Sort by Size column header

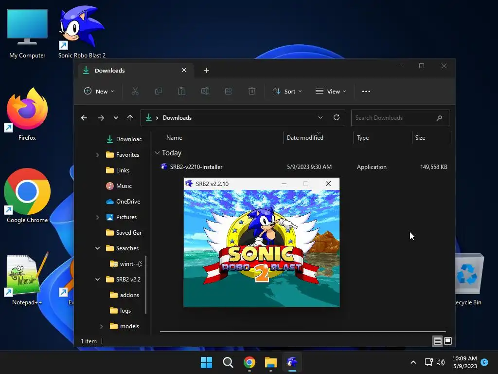[420, 138]
